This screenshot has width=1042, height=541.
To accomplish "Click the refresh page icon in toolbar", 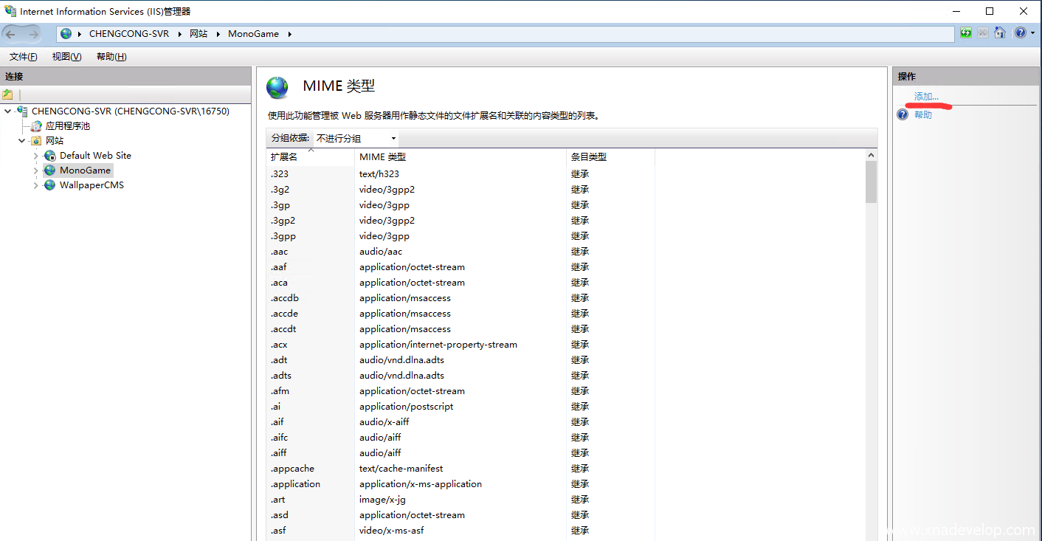I will (x=965, y=33).
